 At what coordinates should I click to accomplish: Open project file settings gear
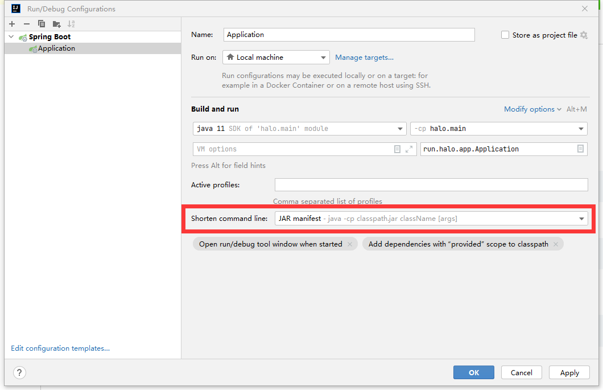click(x=584, y=35)
